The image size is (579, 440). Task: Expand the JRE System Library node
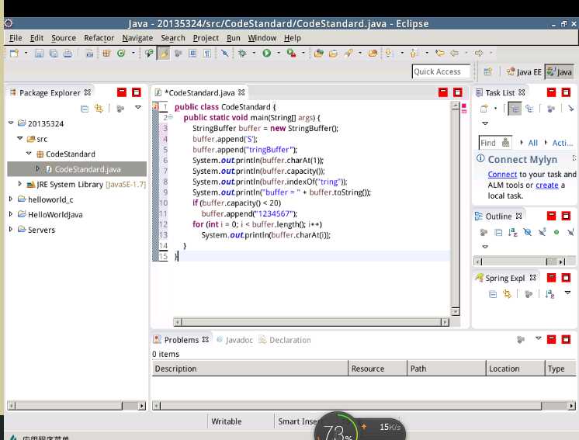20,183
